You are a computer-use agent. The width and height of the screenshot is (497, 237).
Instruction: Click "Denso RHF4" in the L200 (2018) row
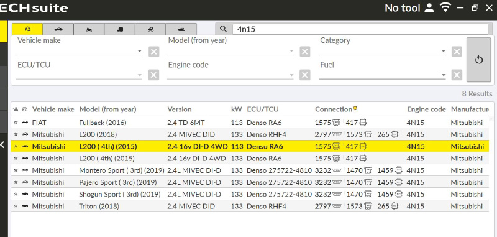(267, 134)
